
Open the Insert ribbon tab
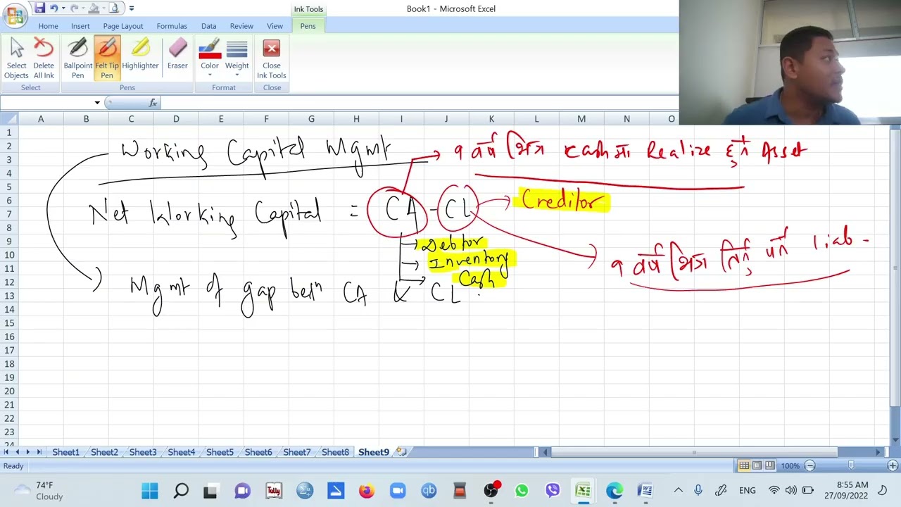(80, 26)
